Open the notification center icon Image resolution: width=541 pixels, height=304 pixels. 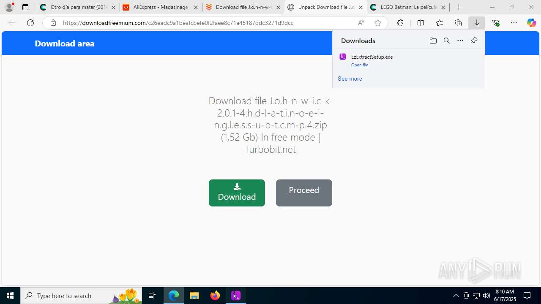pos(527,296)
